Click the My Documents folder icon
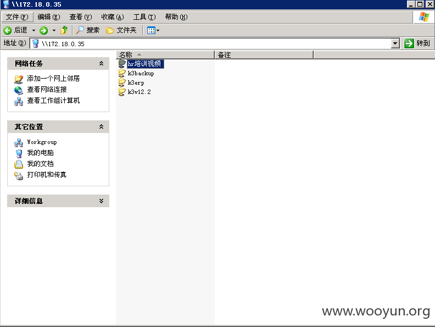The image size is (435, 327). [19, 165]
